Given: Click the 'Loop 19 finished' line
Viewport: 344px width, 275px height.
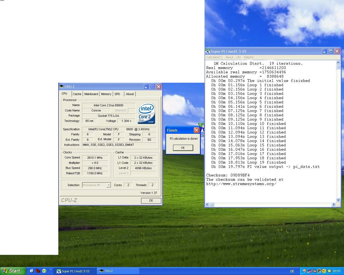Looking at the screenshot, I should coord(249,162).
